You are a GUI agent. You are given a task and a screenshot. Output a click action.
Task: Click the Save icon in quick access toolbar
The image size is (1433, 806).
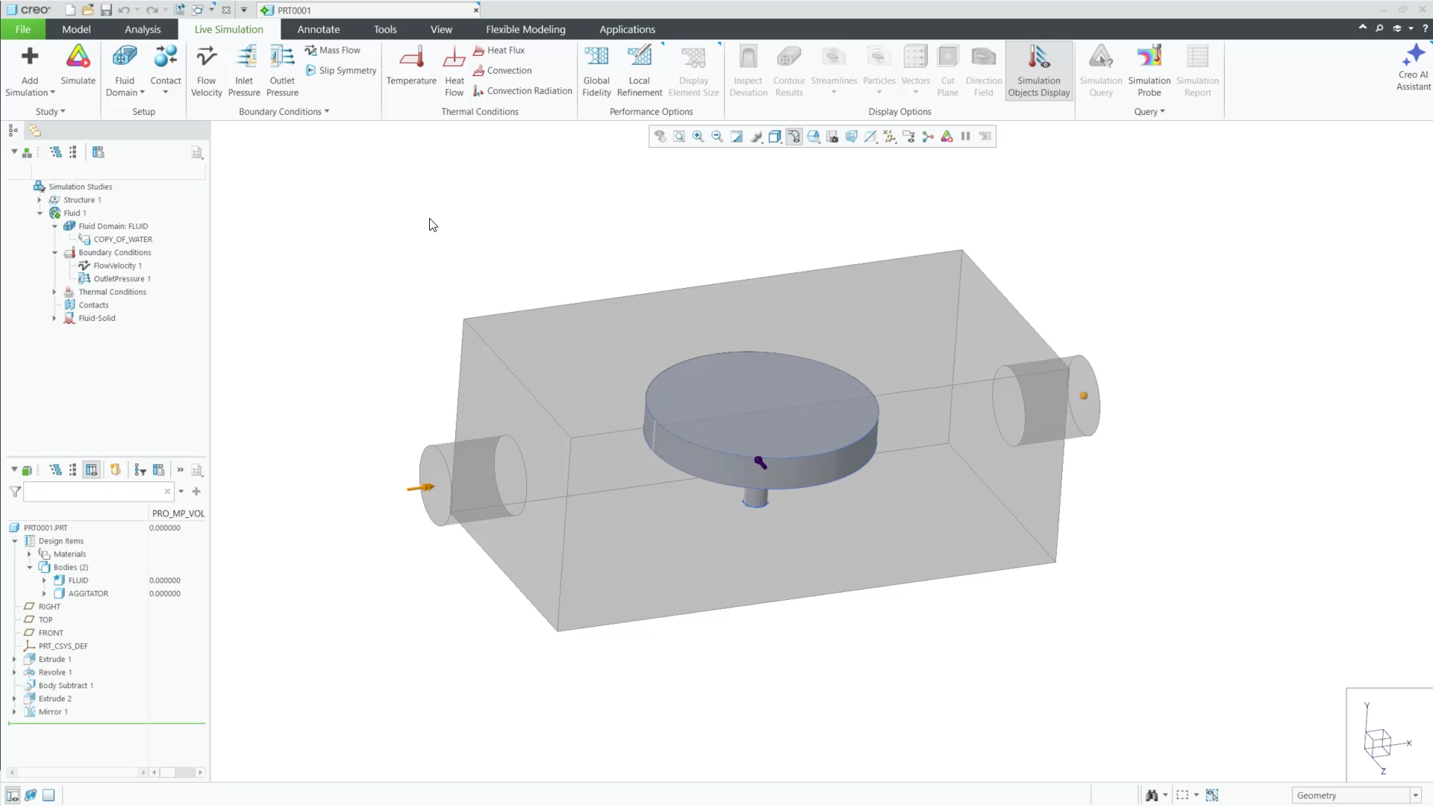(106, 10)
